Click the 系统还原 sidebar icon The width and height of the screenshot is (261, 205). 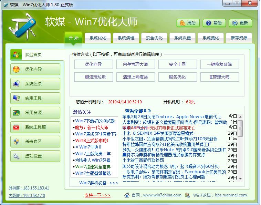coord(16,84)
